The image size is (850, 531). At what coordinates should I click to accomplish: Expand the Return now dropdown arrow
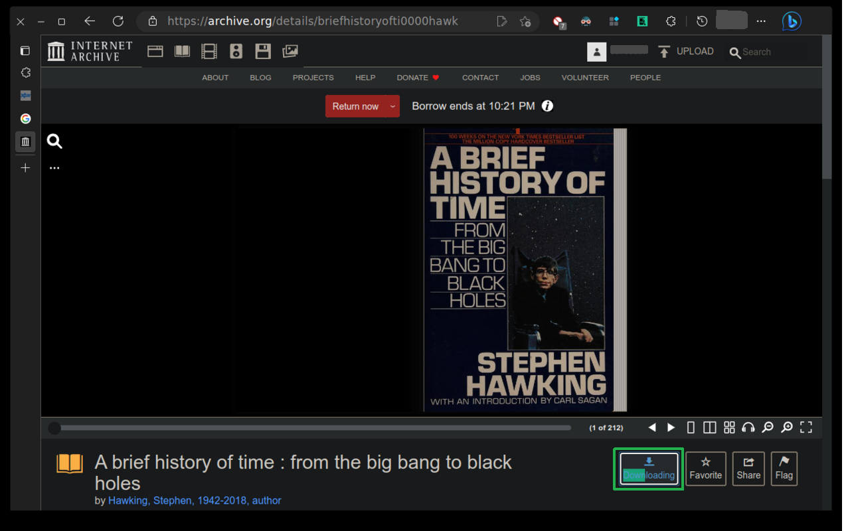coord(392,106)
